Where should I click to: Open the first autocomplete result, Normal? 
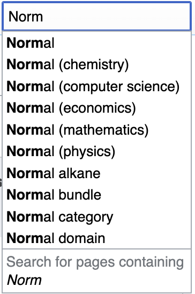97,43
